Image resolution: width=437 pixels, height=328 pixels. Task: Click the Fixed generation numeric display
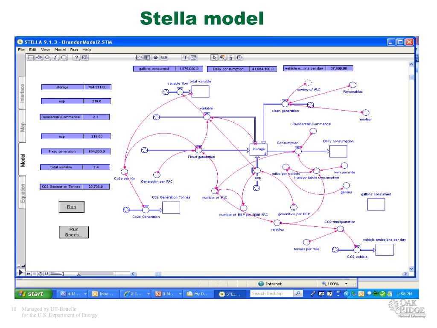coord(76,152)
